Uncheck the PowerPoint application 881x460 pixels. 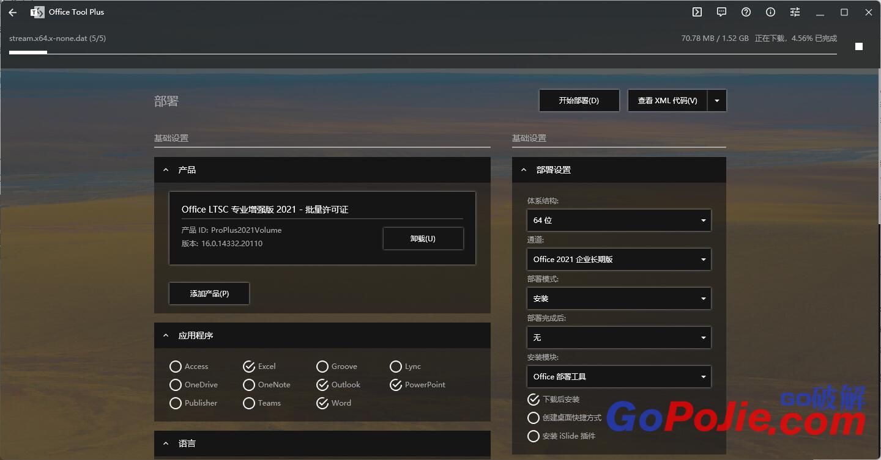tap(417, 385)
